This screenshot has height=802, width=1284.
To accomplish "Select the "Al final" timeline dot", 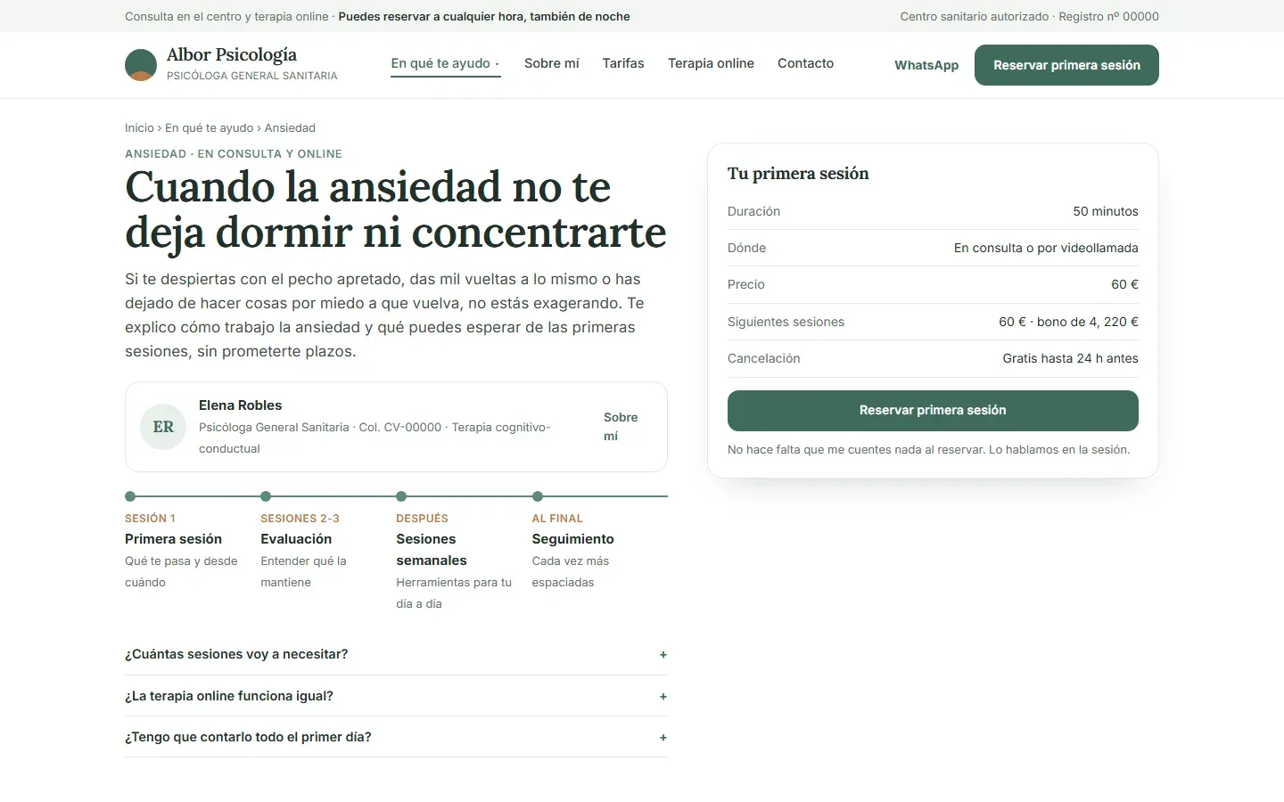I will (538, 496).
